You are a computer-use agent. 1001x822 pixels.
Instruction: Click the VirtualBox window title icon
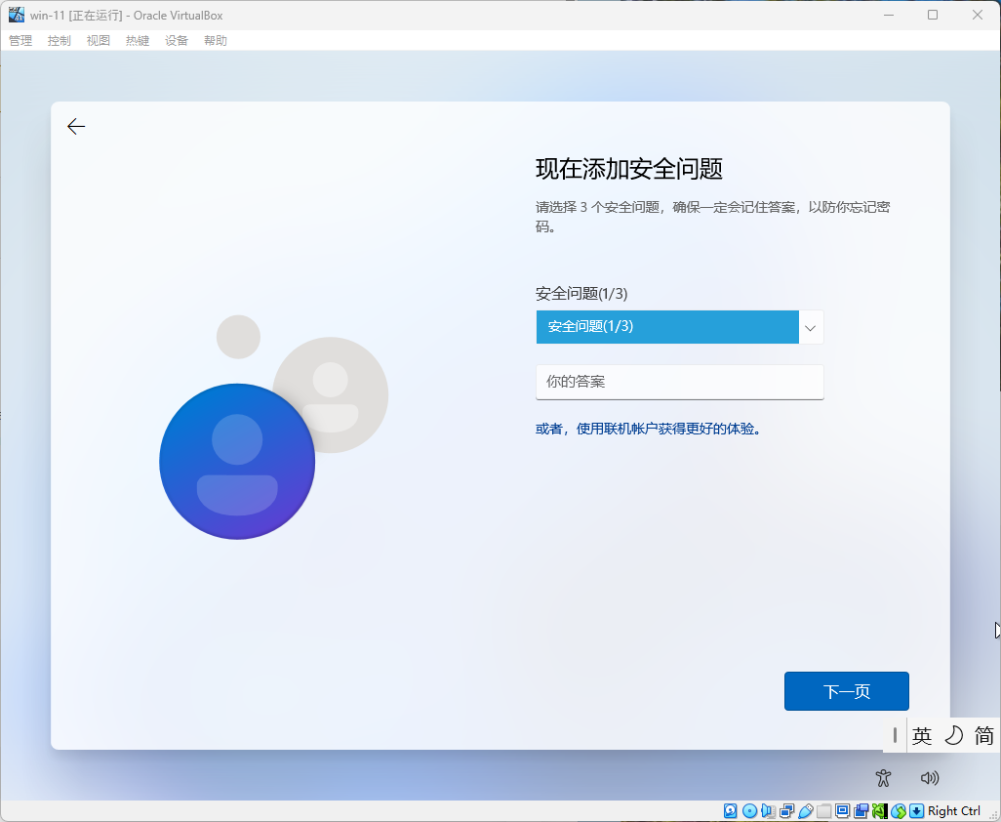click(16, 15)
